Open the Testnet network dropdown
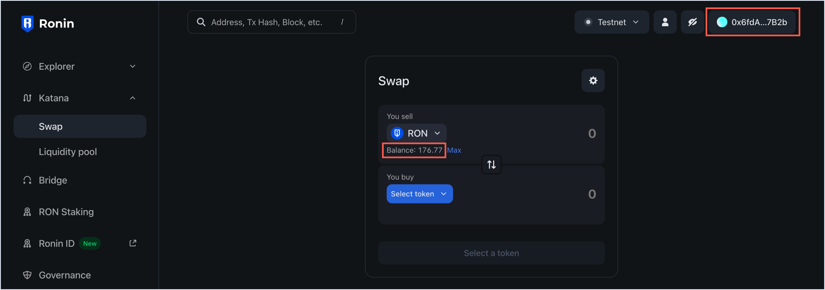Image resolution: width=825 pixels, height=290 pixels. pos(611,22)
